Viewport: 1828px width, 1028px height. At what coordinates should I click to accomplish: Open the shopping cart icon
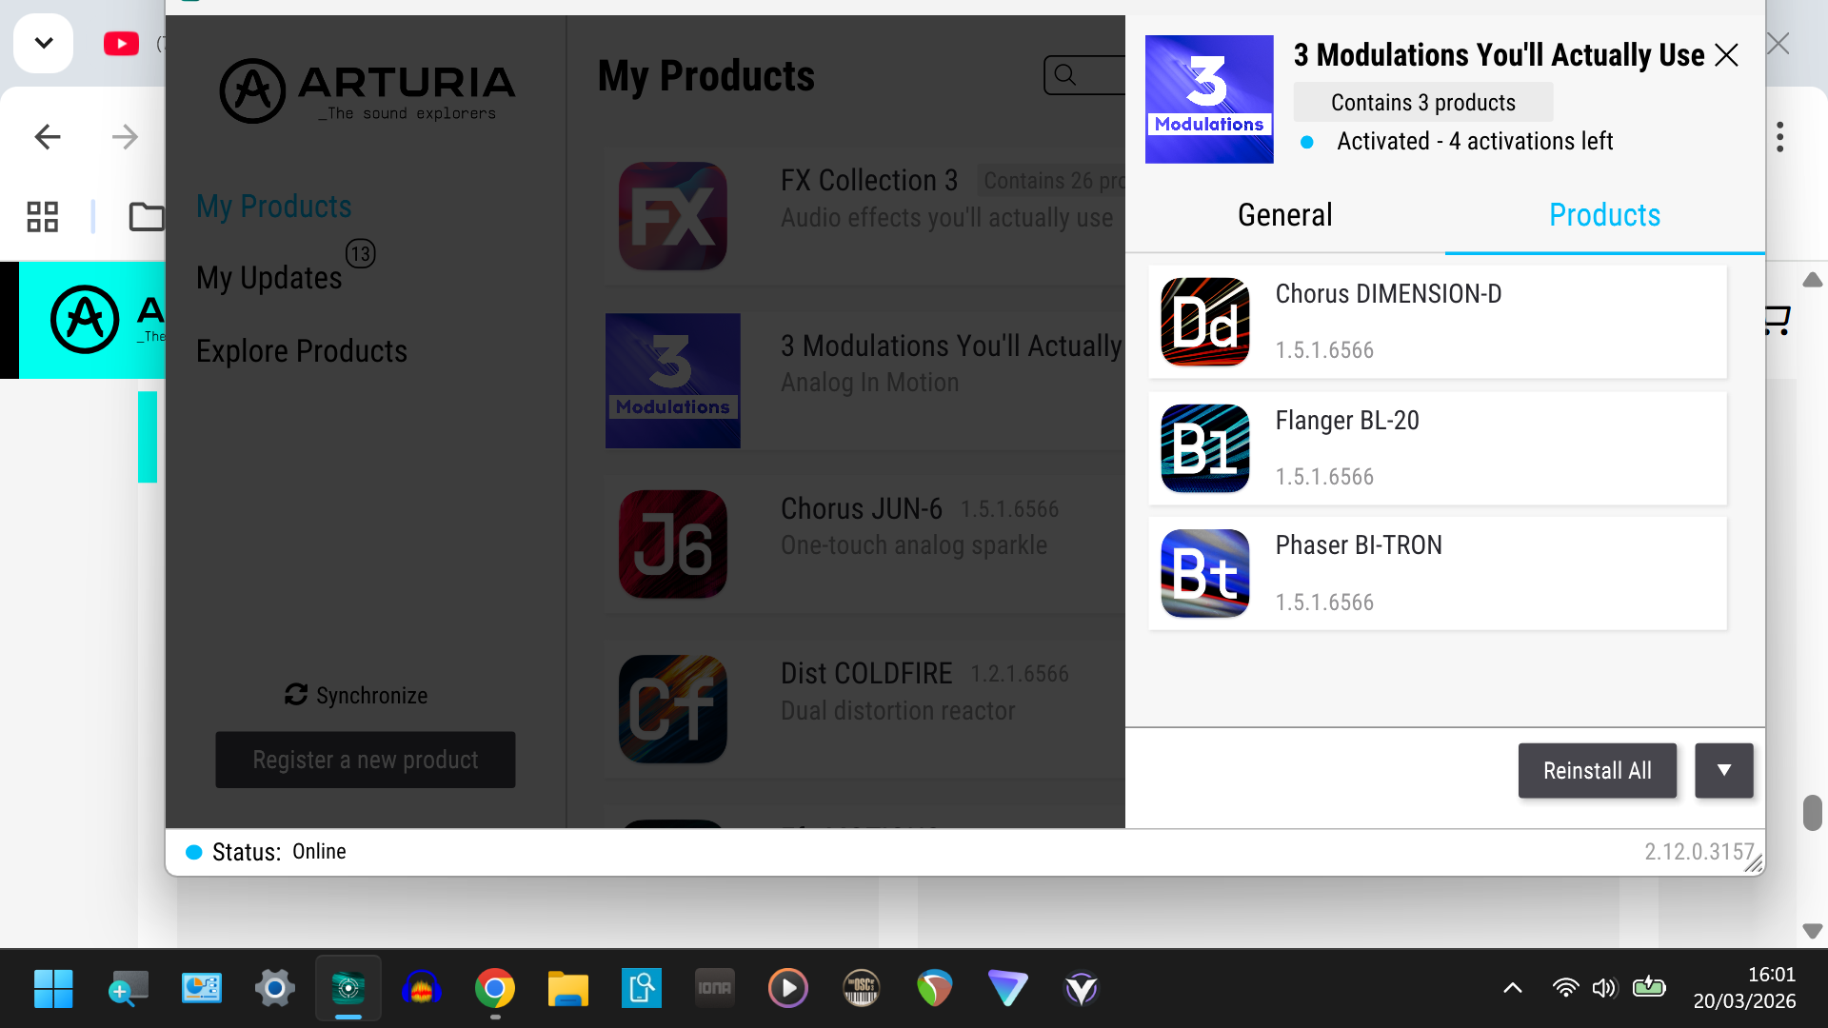tap(1773, 320)
